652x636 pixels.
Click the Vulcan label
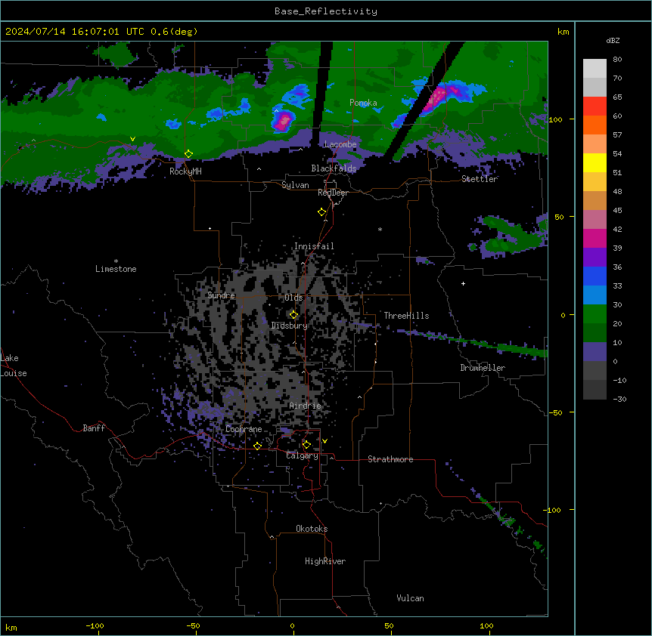coord(410,598)
